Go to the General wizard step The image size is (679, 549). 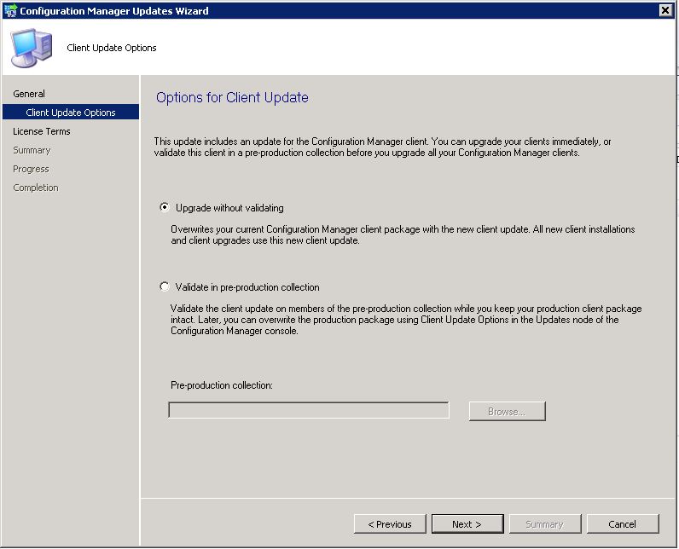point(29,94)
